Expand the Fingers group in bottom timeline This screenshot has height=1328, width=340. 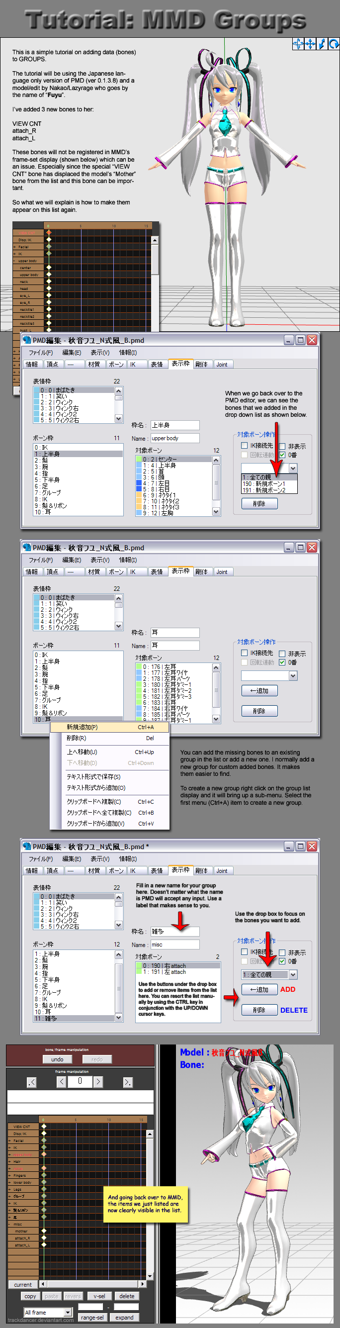(x=10, y=1175)
